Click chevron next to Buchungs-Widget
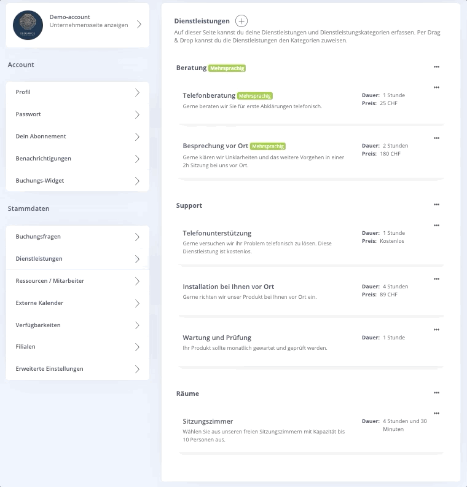This screenshot has width=467, height=487. point(137,181)
